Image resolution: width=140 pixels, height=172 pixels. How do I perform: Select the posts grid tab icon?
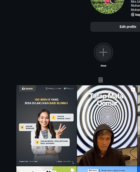click(101, 80)
